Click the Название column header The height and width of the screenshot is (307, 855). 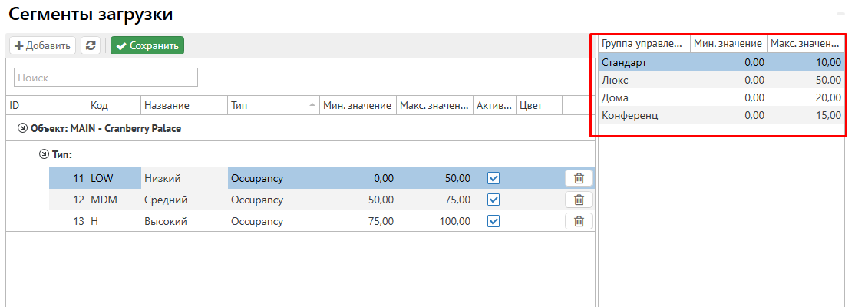pos(184,105)
